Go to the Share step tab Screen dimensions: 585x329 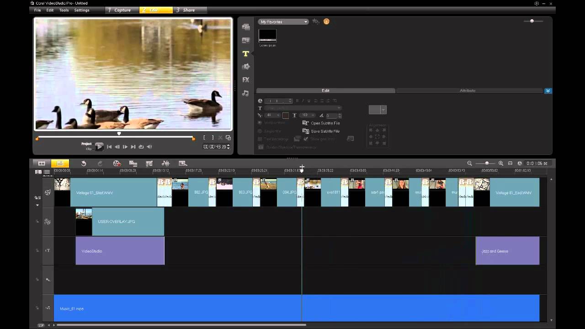click(x=189, y=10)
